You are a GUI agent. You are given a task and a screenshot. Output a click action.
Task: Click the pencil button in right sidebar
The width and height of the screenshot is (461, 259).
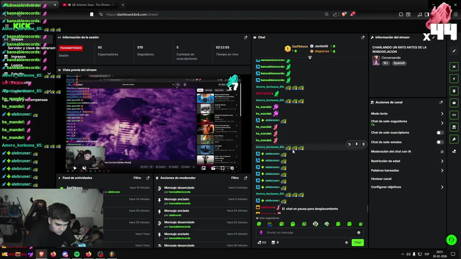pyautogui.click(x=454, y=51)
